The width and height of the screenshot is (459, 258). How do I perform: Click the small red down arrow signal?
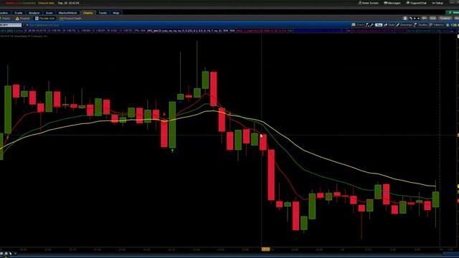click(x=164, y=114)
